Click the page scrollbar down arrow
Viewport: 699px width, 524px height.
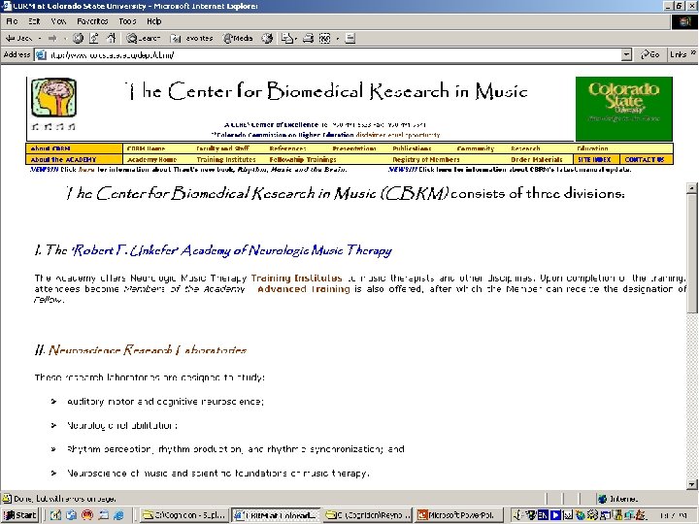click(x=691, y=484)
